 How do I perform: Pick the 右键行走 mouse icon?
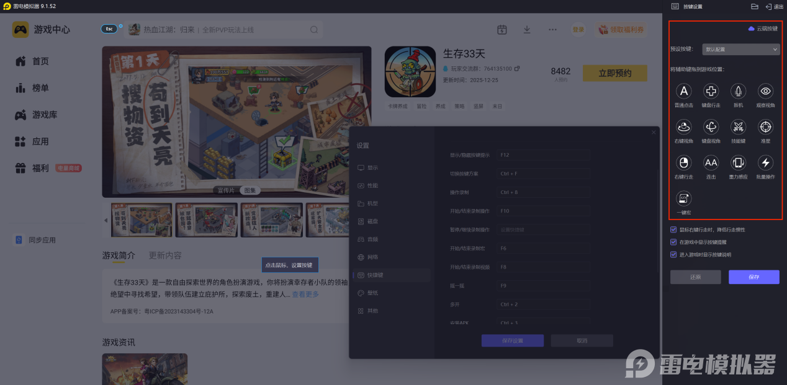pos(683,163)
